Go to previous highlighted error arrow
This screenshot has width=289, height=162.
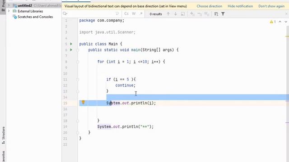[x=280, y=22]
